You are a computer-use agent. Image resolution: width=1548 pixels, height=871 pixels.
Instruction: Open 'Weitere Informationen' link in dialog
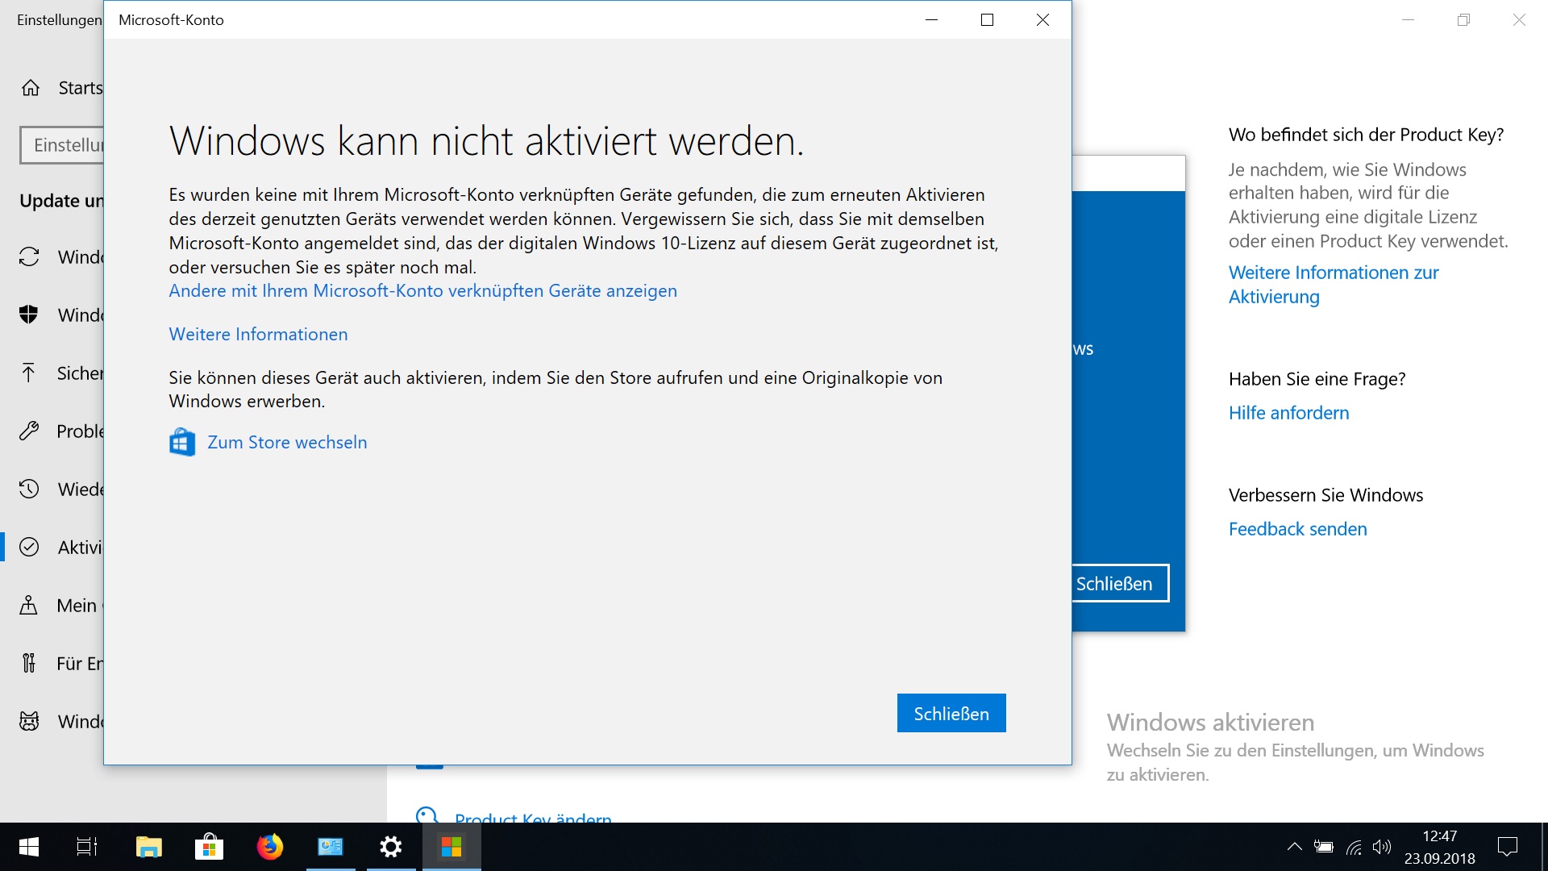pos(258,334)
